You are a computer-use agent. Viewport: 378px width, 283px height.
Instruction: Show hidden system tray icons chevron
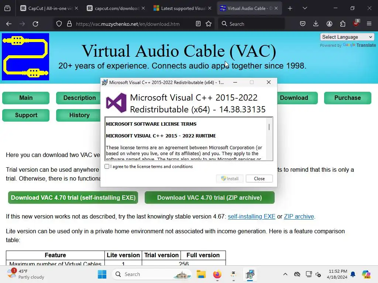point(285,274)
